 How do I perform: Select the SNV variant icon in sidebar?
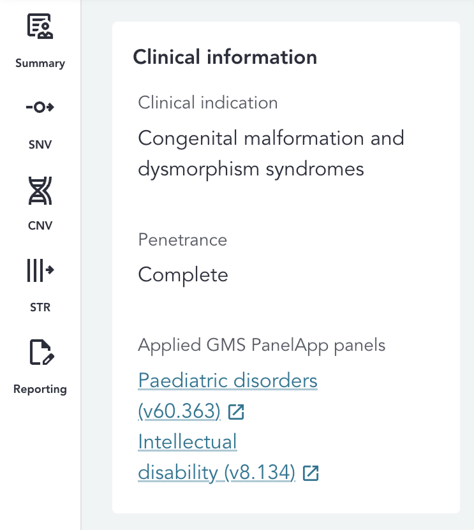pyautogui.click(x=40, y=108)
